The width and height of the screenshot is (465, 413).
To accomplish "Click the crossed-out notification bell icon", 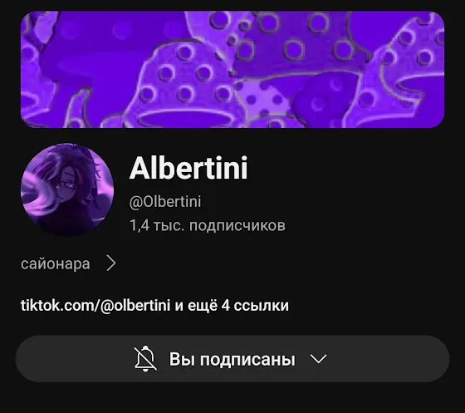I will [x=145, y=358].
